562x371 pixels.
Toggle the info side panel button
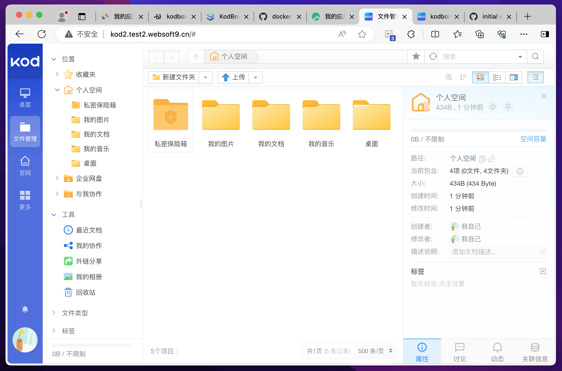(x=535, y=77)
